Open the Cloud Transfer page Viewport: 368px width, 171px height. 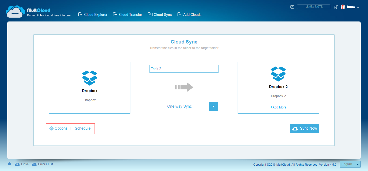coord(128,14)
